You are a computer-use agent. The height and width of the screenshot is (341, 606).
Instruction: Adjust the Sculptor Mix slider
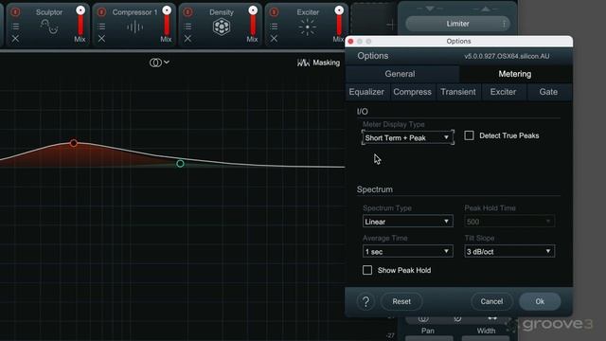pyautogui.click(x=80, y=23)
